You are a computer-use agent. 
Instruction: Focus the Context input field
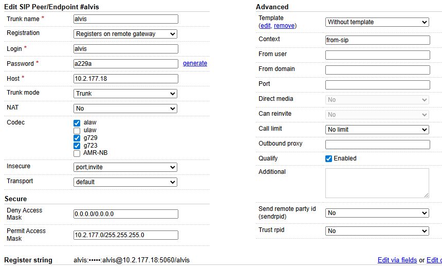click(377, 40)
